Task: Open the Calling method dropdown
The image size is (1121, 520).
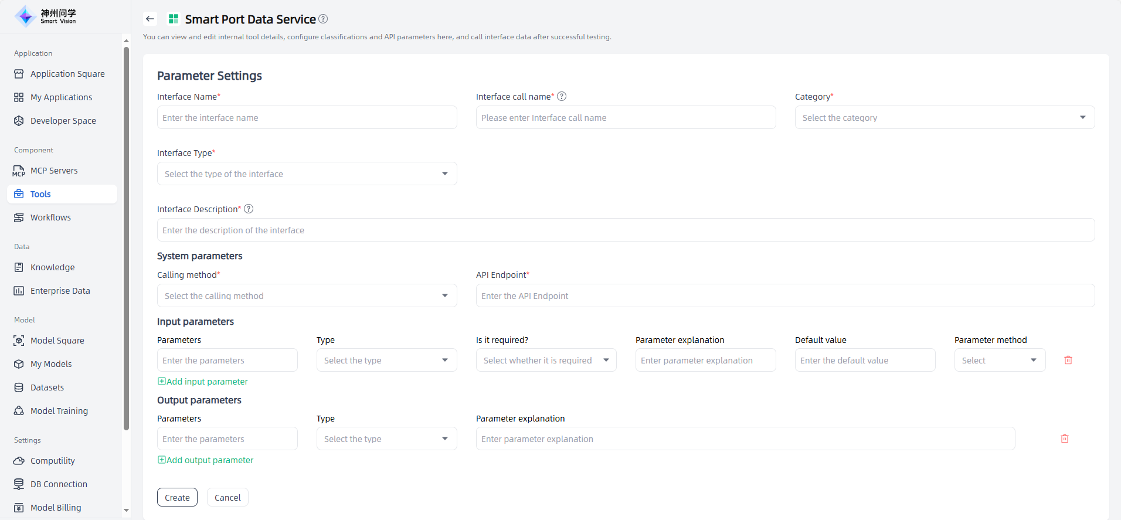Action: (307, 295)
